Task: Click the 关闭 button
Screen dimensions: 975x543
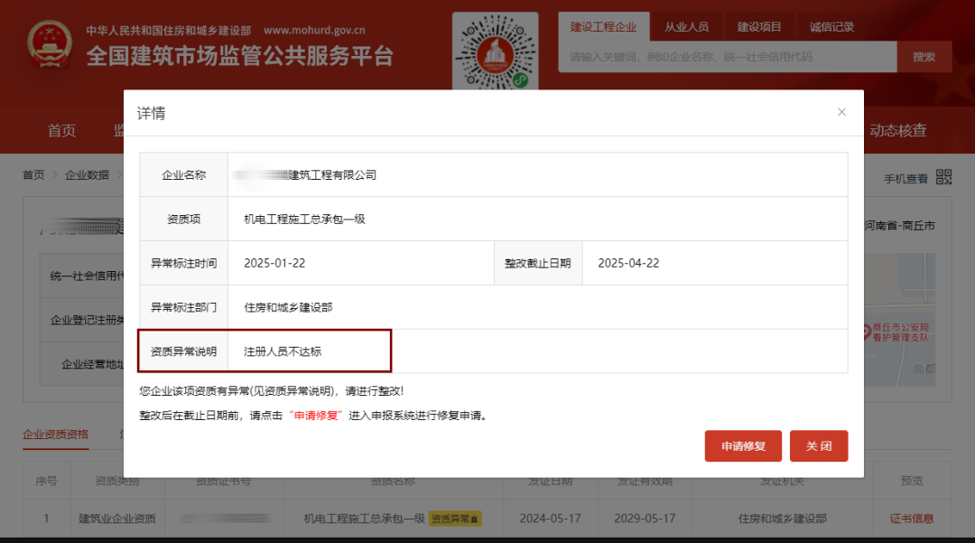Action: [818, 445]
